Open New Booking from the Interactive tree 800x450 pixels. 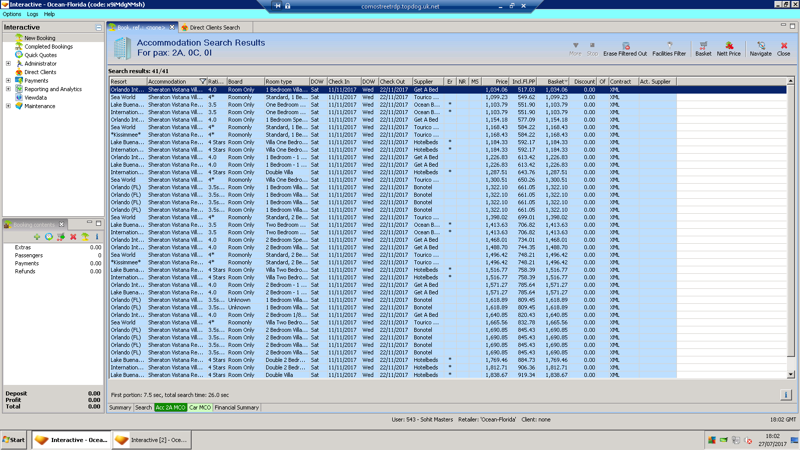tap(40, 38)
